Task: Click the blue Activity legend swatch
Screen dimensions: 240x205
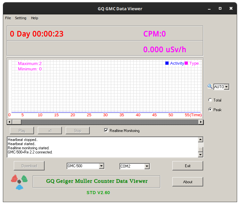Action: point(167,63)
